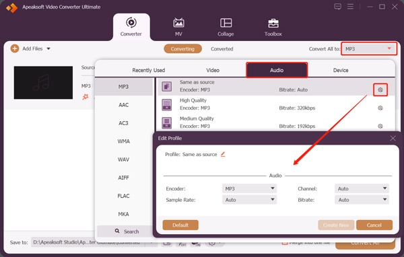Cancel the Edit Profile dialog
The width and height of the screenshot is (404, 257).
(374, 225)
